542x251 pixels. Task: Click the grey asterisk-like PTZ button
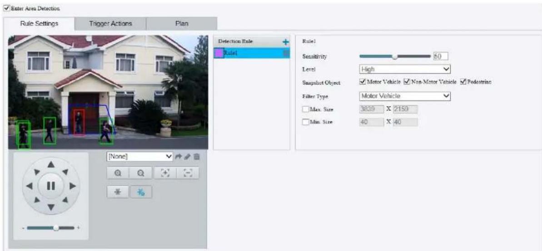(x=118, y=192)
